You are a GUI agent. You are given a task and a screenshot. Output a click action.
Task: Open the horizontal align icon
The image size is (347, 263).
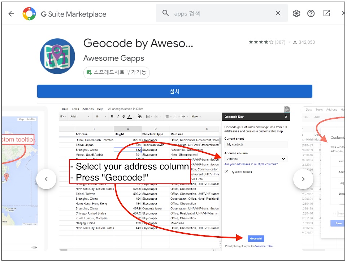click(167, 116)
